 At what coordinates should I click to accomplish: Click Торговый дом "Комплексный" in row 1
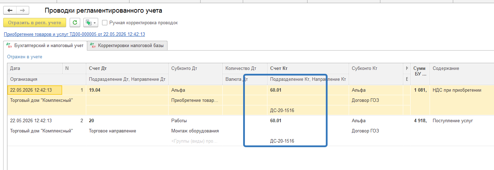pyautogui.click(x=46, y=100)
